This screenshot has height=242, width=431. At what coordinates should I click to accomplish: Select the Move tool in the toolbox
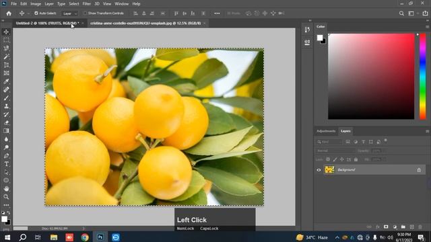point(6,32)
